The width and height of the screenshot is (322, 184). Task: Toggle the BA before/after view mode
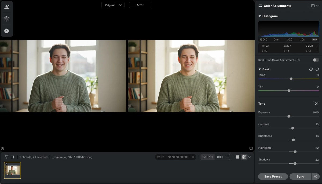point(244,157)
